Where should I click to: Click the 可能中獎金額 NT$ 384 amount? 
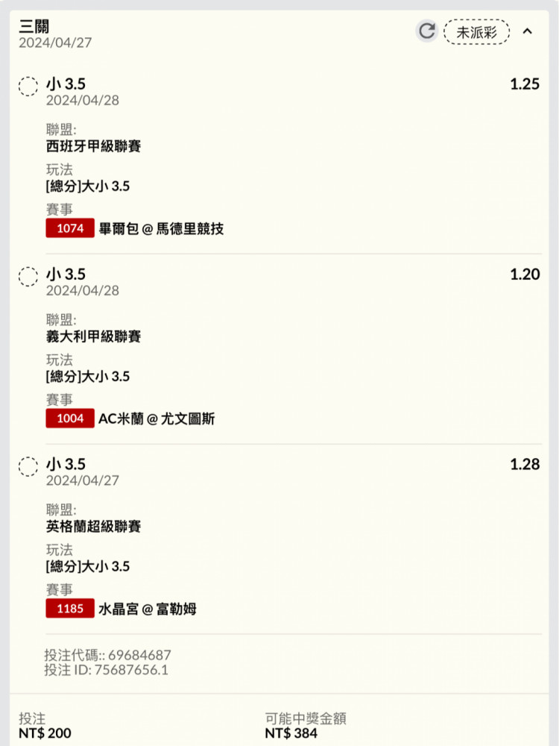291,733
